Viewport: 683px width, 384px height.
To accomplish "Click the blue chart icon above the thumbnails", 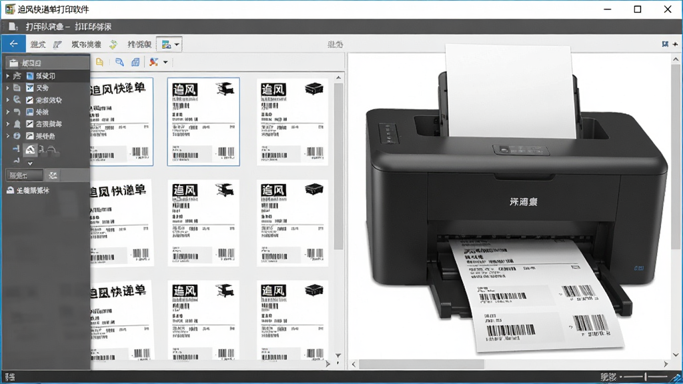I will [135, 62].
